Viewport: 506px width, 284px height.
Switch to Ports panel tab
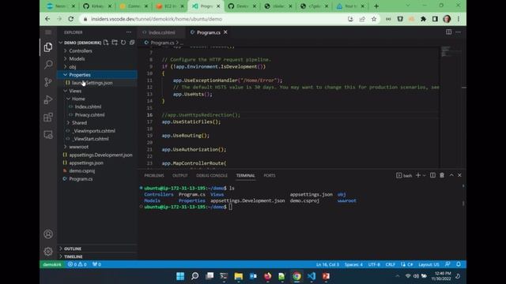coord(269,175)
